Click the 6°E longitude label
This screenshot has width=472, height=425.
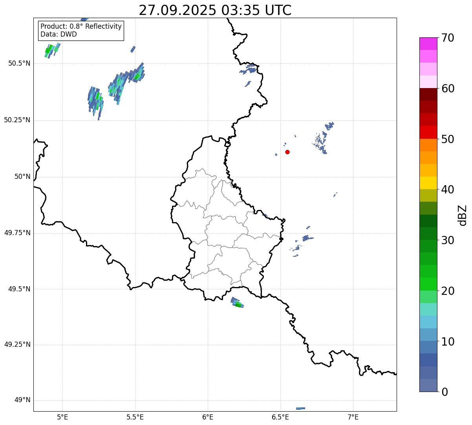coord(208,417)
